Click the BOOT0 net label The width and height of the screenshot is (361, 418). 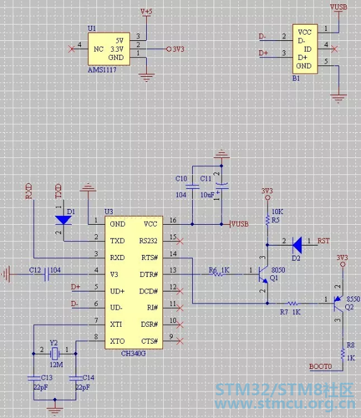click(320, 366)
